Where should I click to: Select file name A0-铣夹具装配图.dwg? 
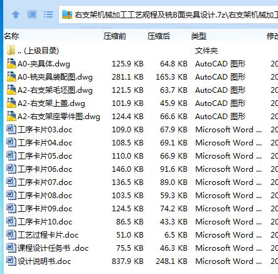[x=55, y=77]
